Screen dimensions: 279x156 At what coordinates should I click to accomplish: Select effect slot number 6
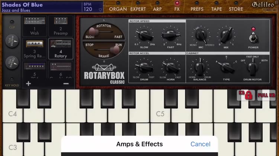point(61,70)
